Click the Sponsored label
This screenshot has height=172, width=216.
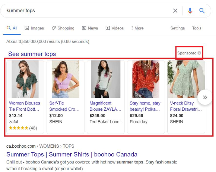187,53
